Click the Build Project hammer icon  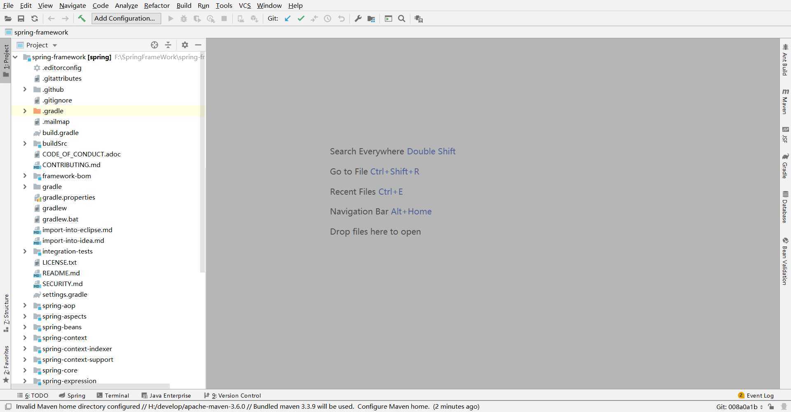click(x=82, y=19)
